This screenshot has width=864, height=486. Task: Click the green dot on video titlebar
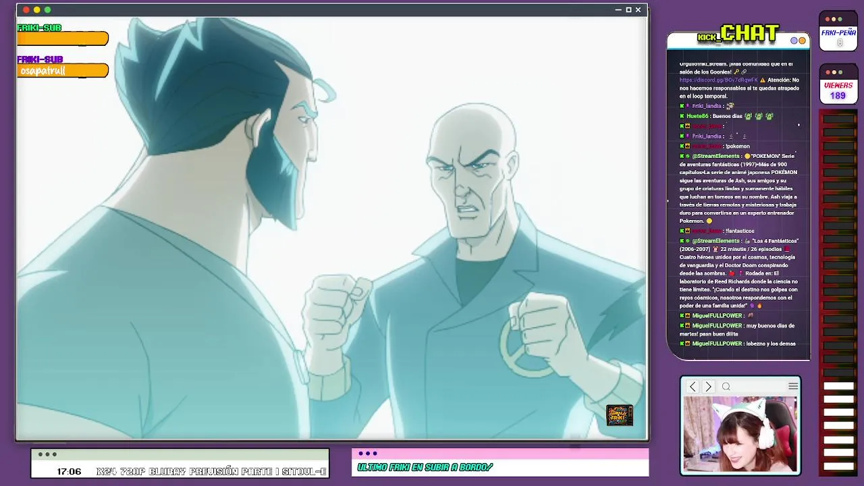[x=47, y=10]
